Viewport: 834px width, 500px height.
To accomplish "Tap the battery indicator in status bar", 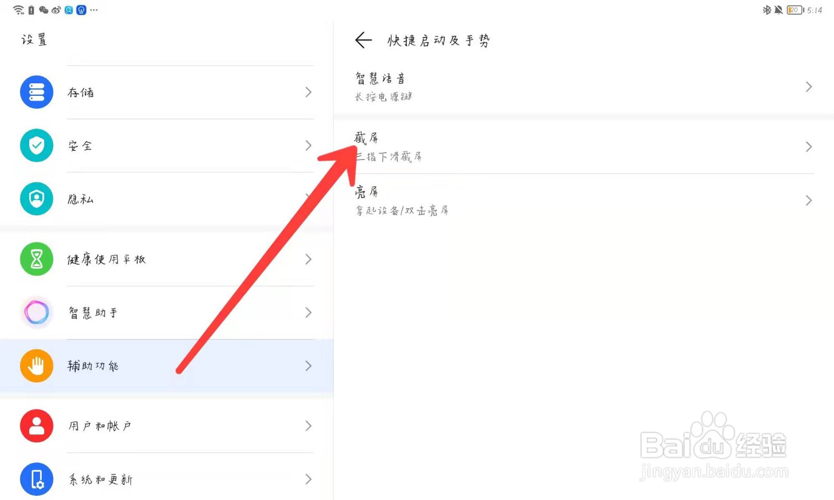I will [x=795, y=10].
